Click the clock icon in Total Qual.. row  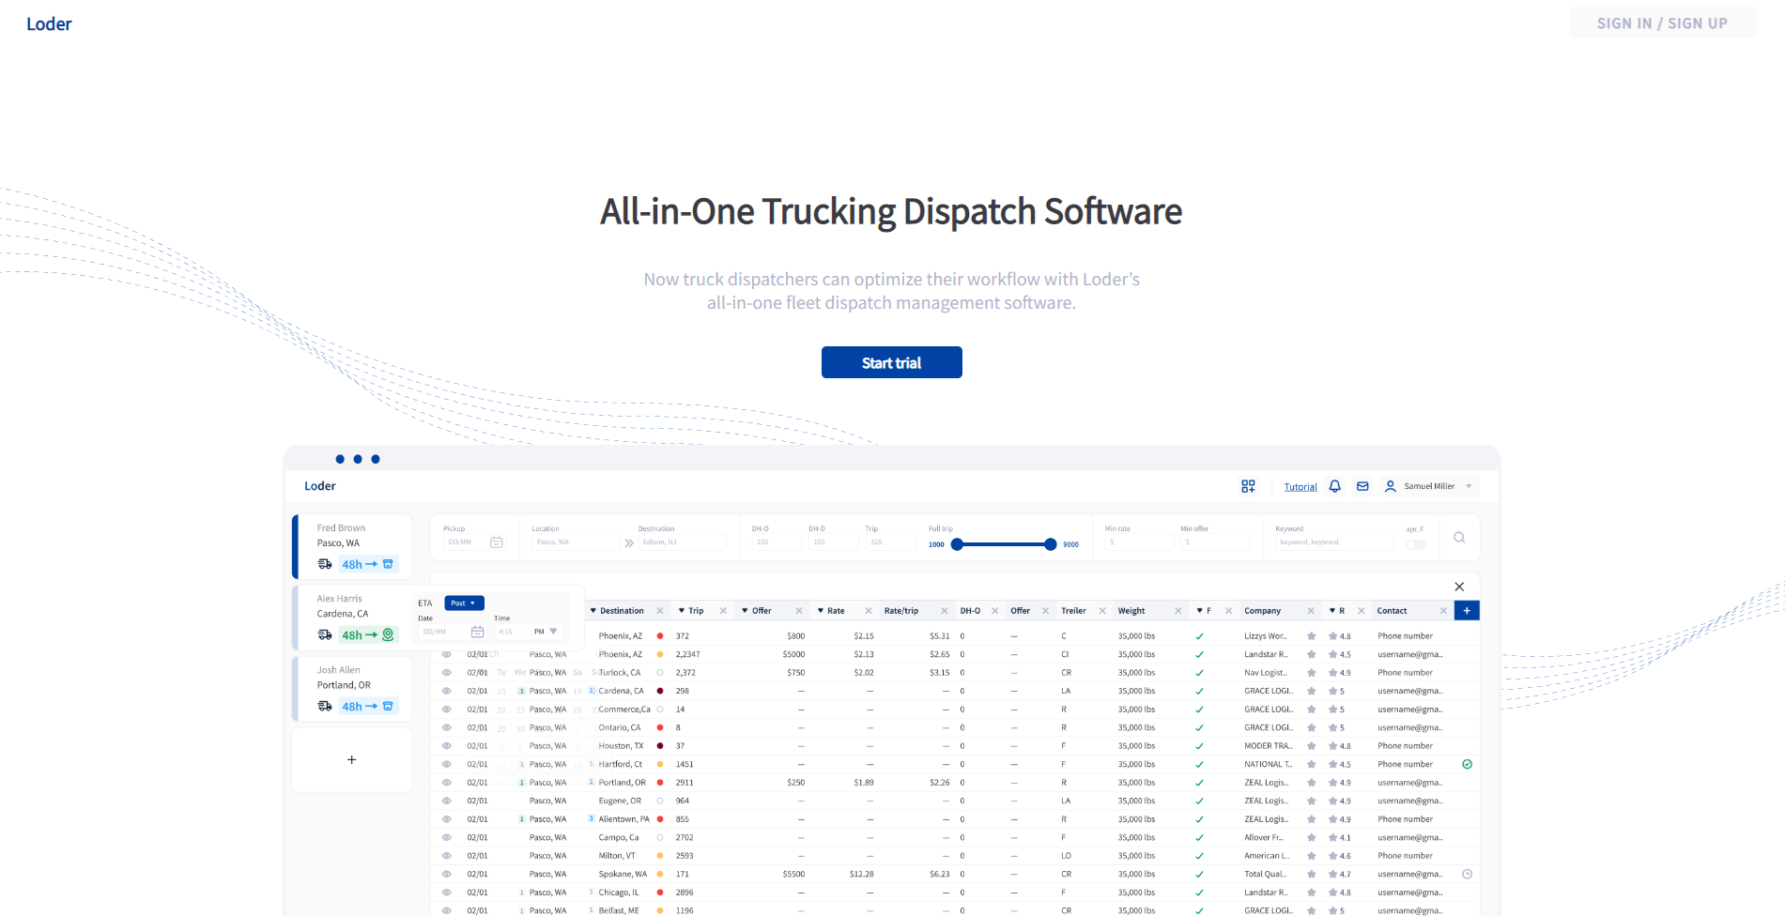[x=1467, y=874]
